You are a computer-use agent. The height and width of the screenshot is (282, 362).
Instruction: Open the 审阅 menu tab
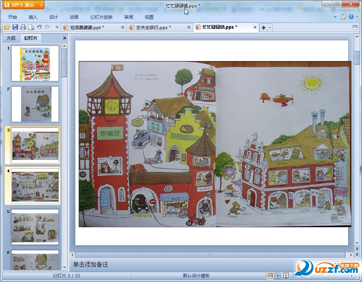click(129, 17)
